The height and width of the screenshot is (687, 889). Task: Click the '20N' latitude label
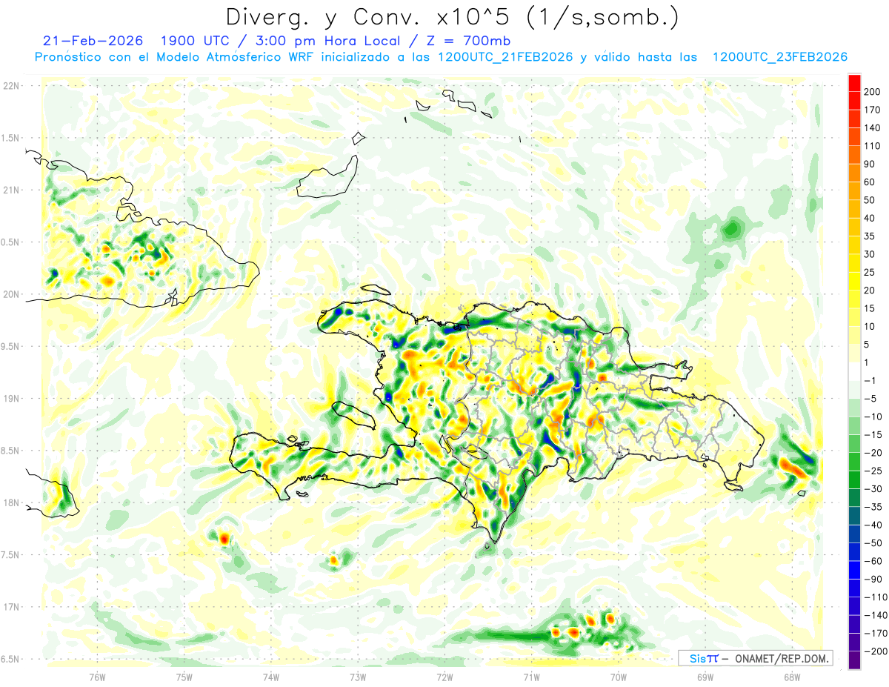[x=12, y=294]
